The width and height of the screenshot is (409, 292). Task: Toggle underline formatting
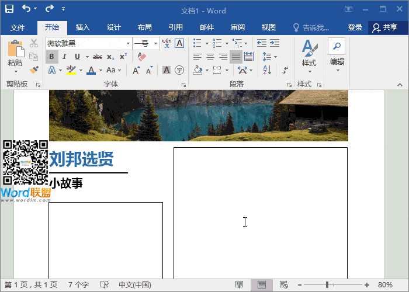[77, 57]
